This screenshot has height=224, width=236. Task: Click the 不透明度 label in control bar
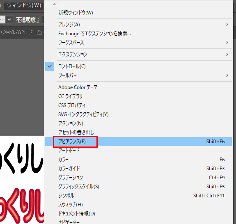pyautogui.click(x=27, y=20)
